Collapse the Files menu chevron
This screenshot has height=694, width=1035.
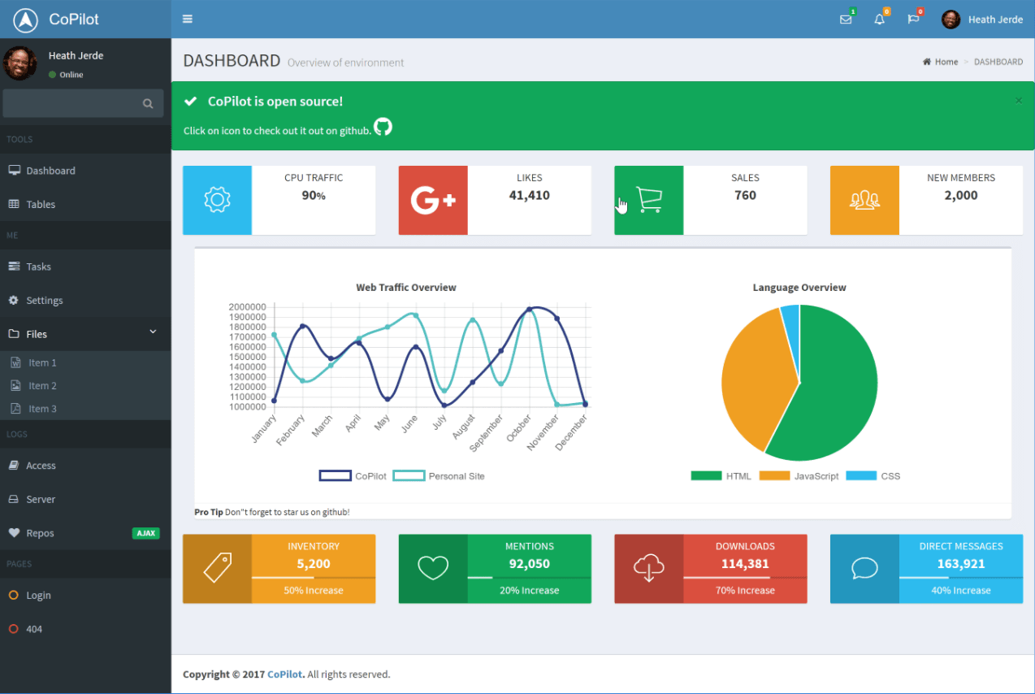click(153, 332)
